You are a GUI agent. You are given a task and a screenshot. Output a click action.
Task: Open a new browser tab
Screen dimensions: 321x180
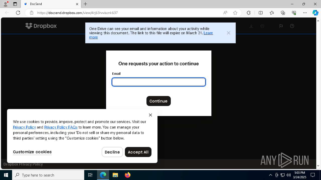pyautogui.click(x=86, y=4)
